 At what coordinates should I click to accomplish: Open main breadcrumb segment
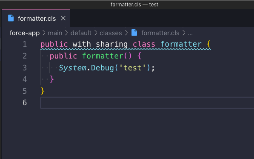click(x=55, y=33)
